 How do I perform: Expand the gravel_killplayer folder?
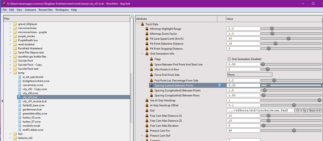click(x=10, y=24)
